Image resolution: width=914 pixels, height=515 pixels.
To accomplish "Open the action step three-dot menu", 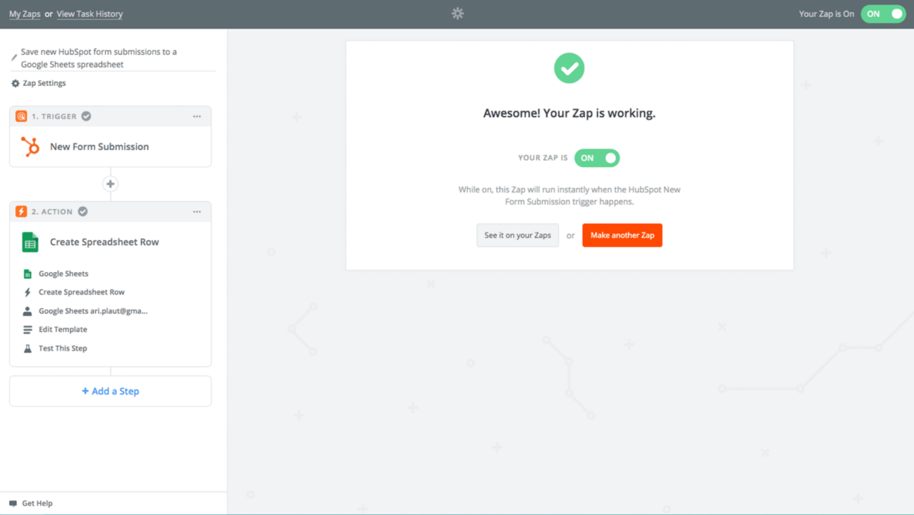I will coord(197,211).
